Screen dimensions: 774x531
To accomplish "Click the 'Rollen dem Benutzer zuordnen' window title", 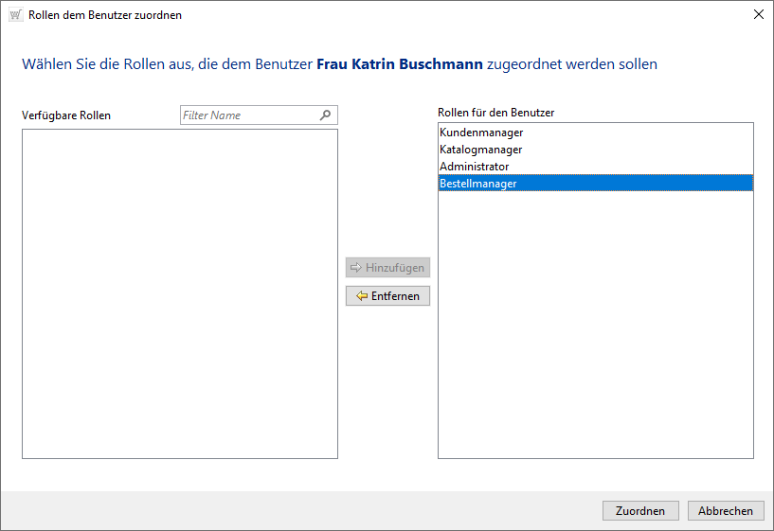I will [x=105, y=15].
